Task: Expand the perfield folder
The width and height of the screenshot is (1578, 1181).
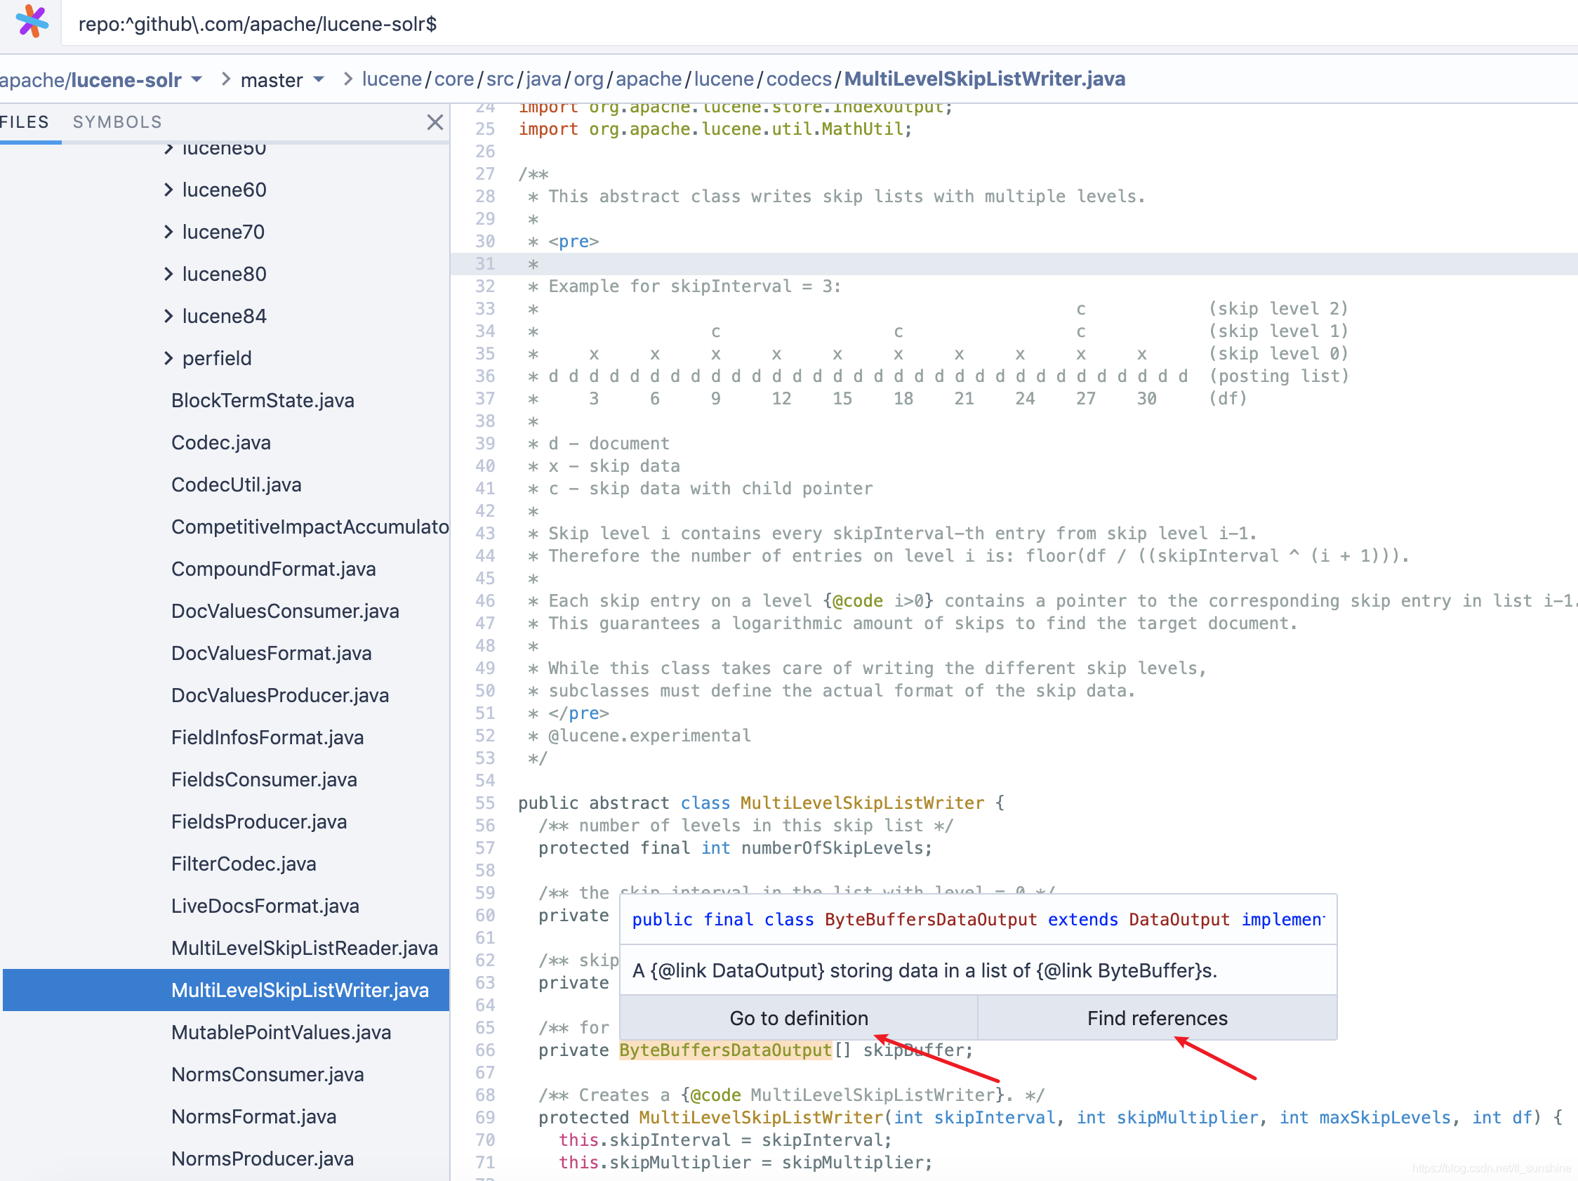Action: (x=216, y=358)
